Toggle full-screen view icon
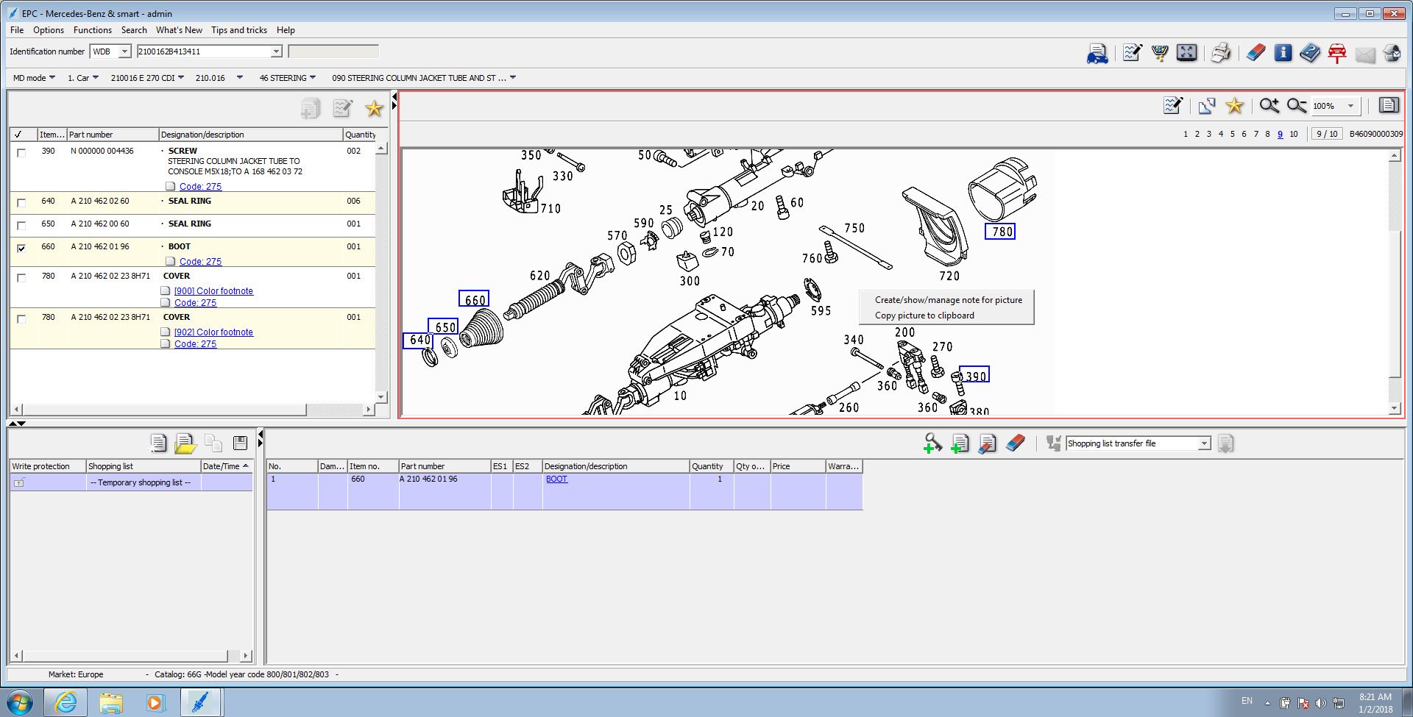 [1186, 53]
